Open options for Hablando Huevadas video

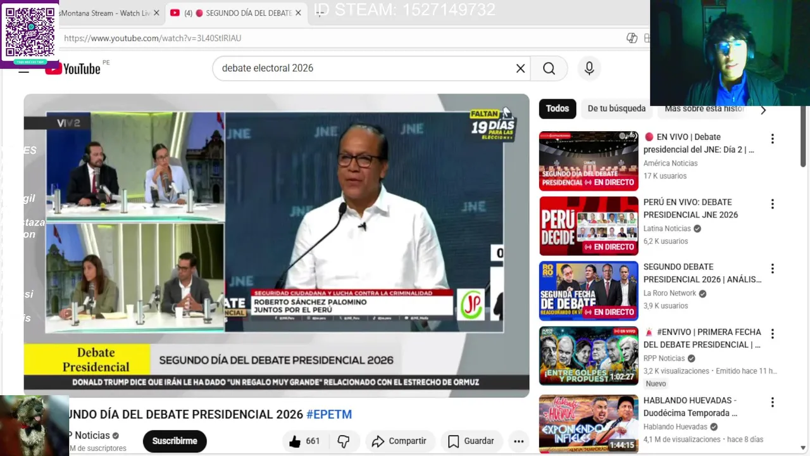772,402
